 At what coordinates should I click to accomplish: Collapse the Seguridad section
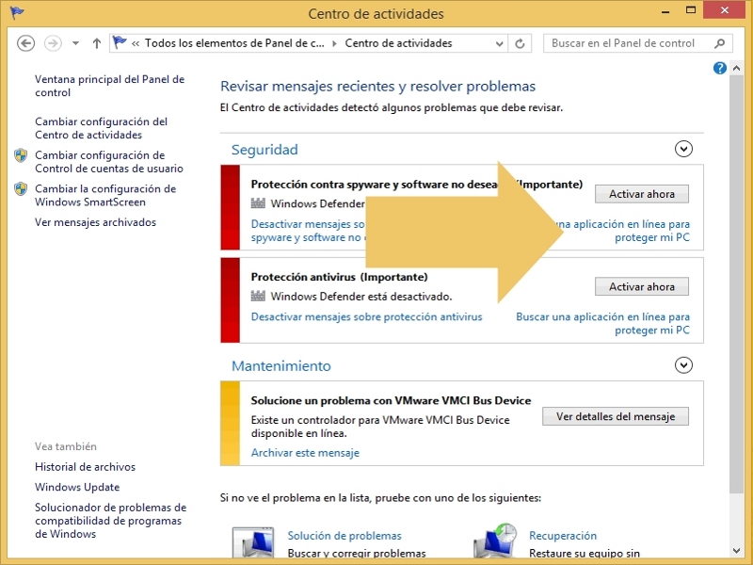pos(683,149)
